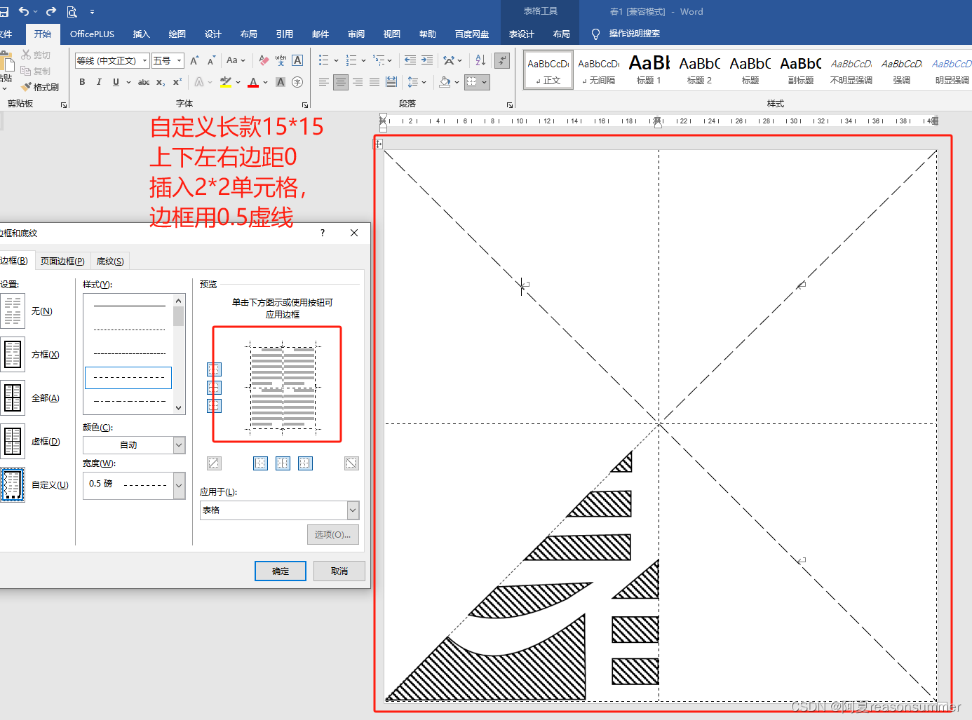The height and width of the screenshot is (720, 972).
Task: Cancel the dialog with 取消
Action: pos(339,571)
